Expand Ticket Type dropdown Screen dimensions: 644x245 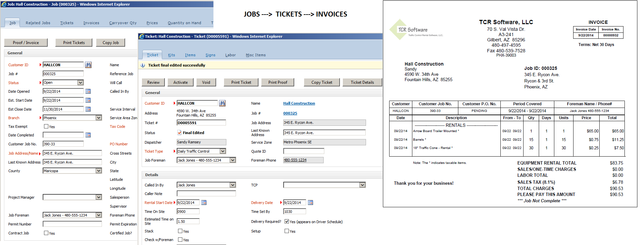(223, 151)
